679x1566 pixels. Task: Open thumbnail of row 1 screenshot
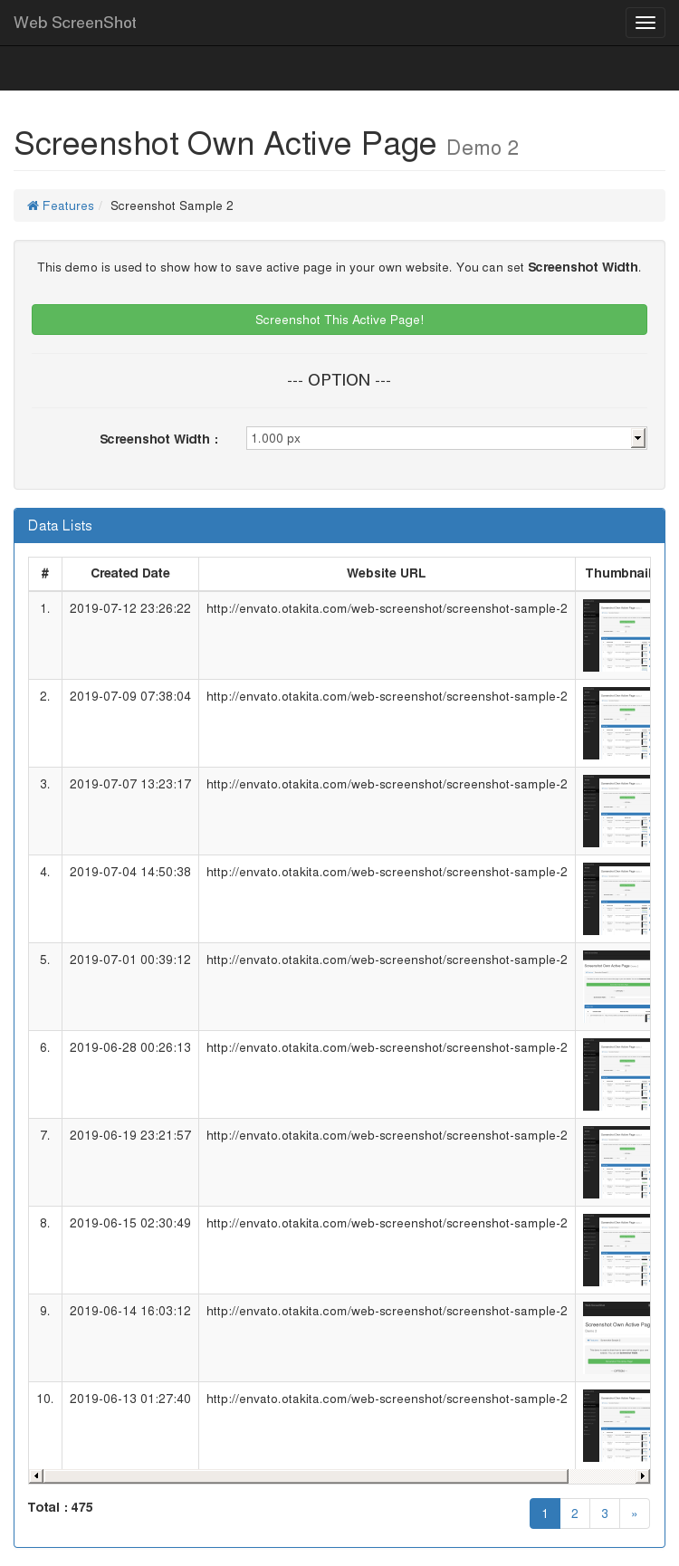(x=617, y=635)
